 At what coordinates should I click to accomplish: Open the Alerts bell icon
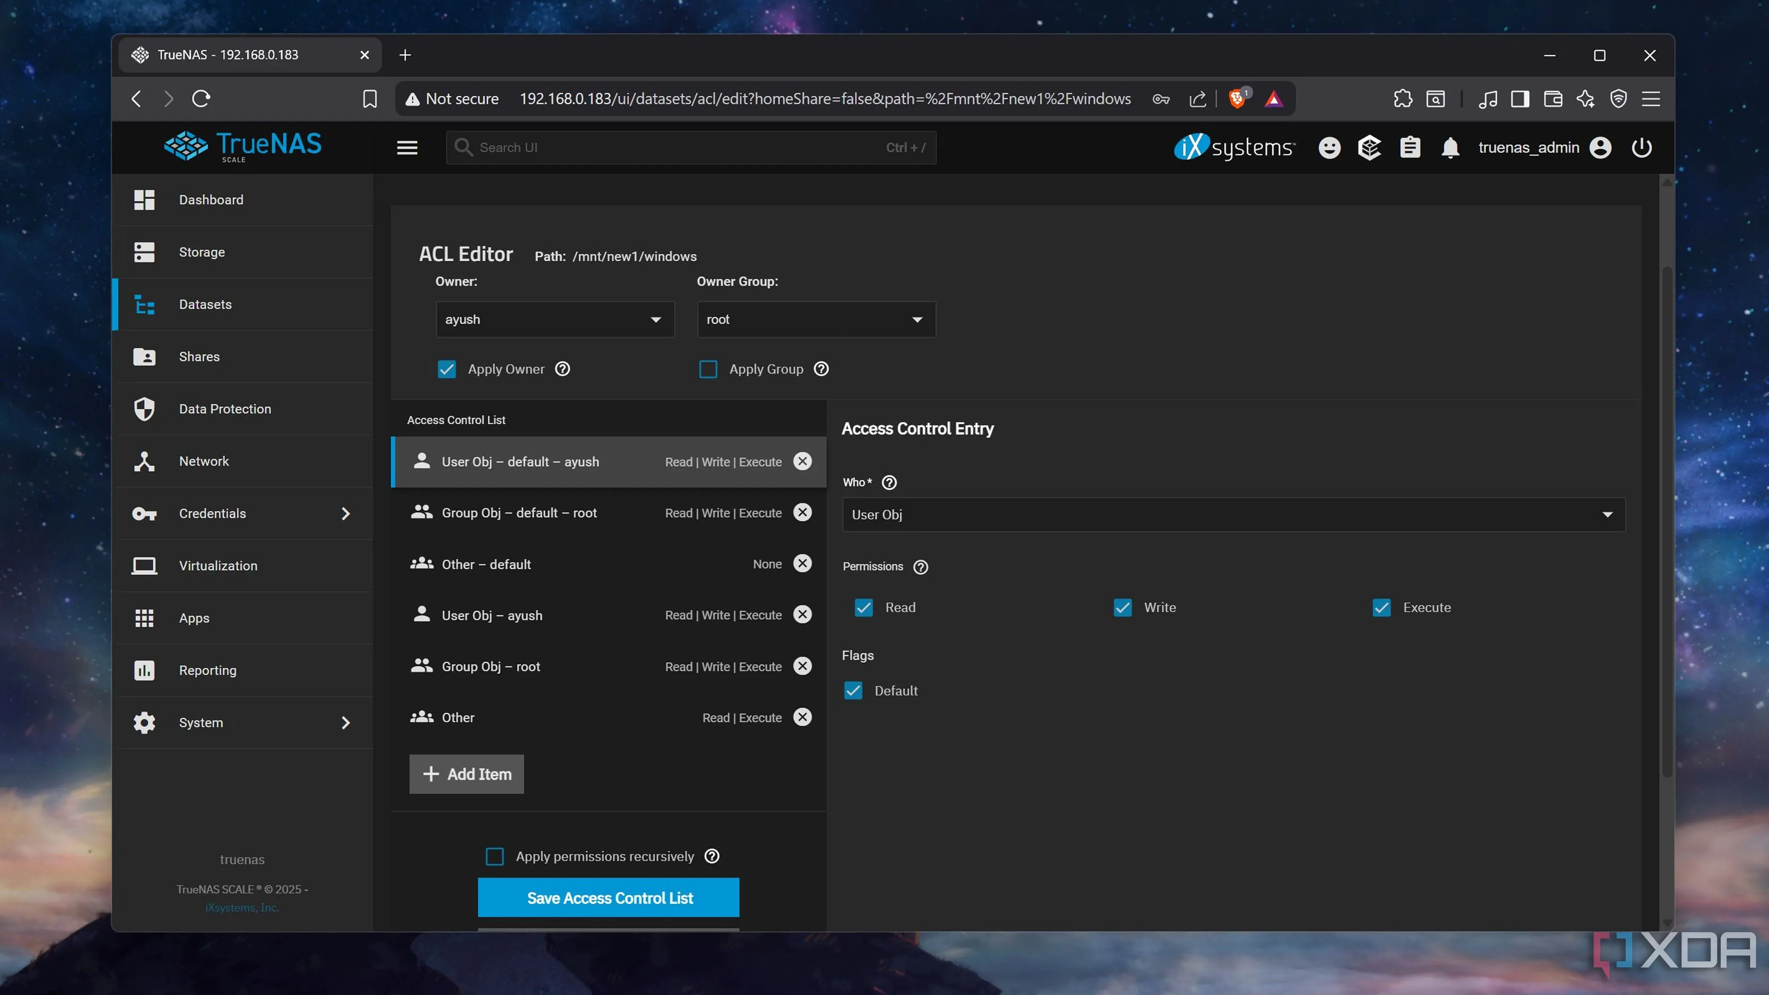[x=1450, y=147]
